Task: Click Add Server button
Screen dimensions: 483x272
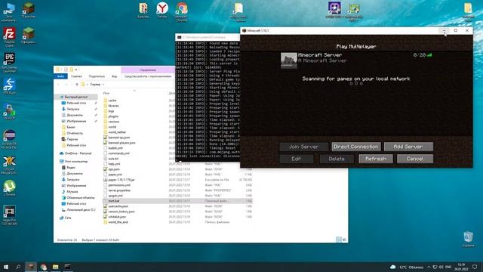Action: 408,147
